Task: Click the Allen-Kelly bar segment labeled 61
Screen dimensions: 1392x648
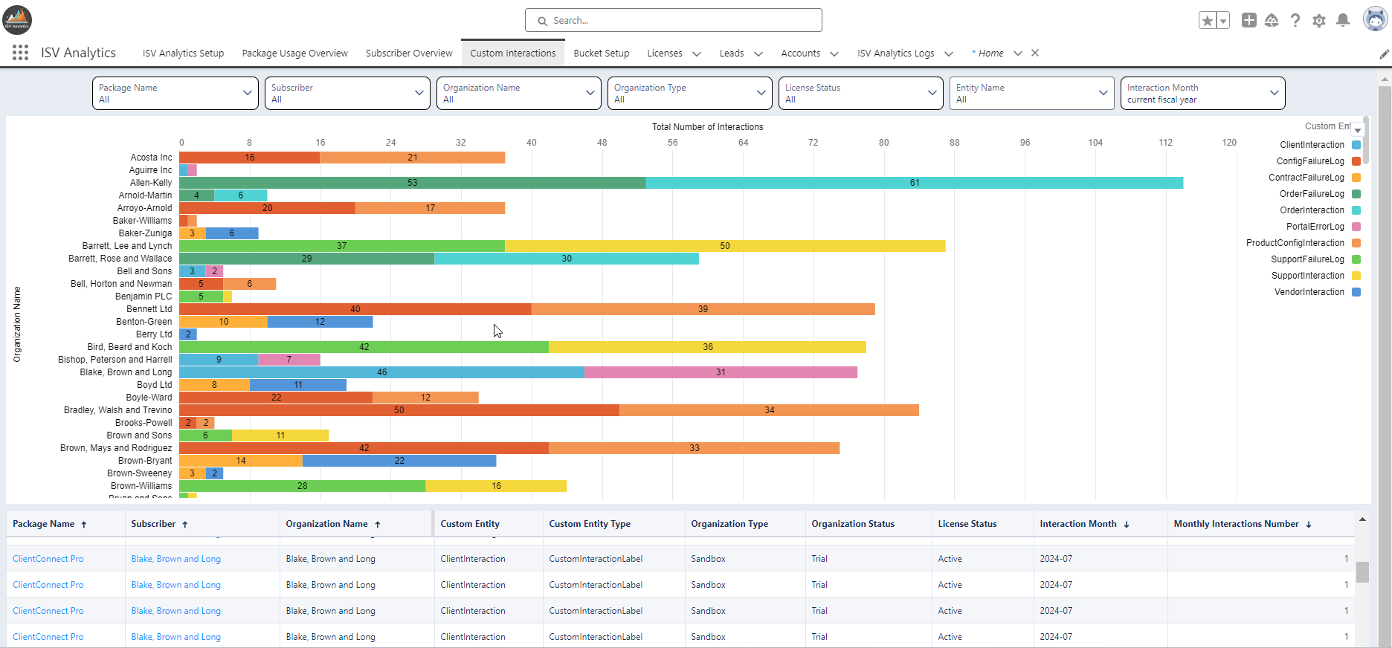Action: click(915, 183)
